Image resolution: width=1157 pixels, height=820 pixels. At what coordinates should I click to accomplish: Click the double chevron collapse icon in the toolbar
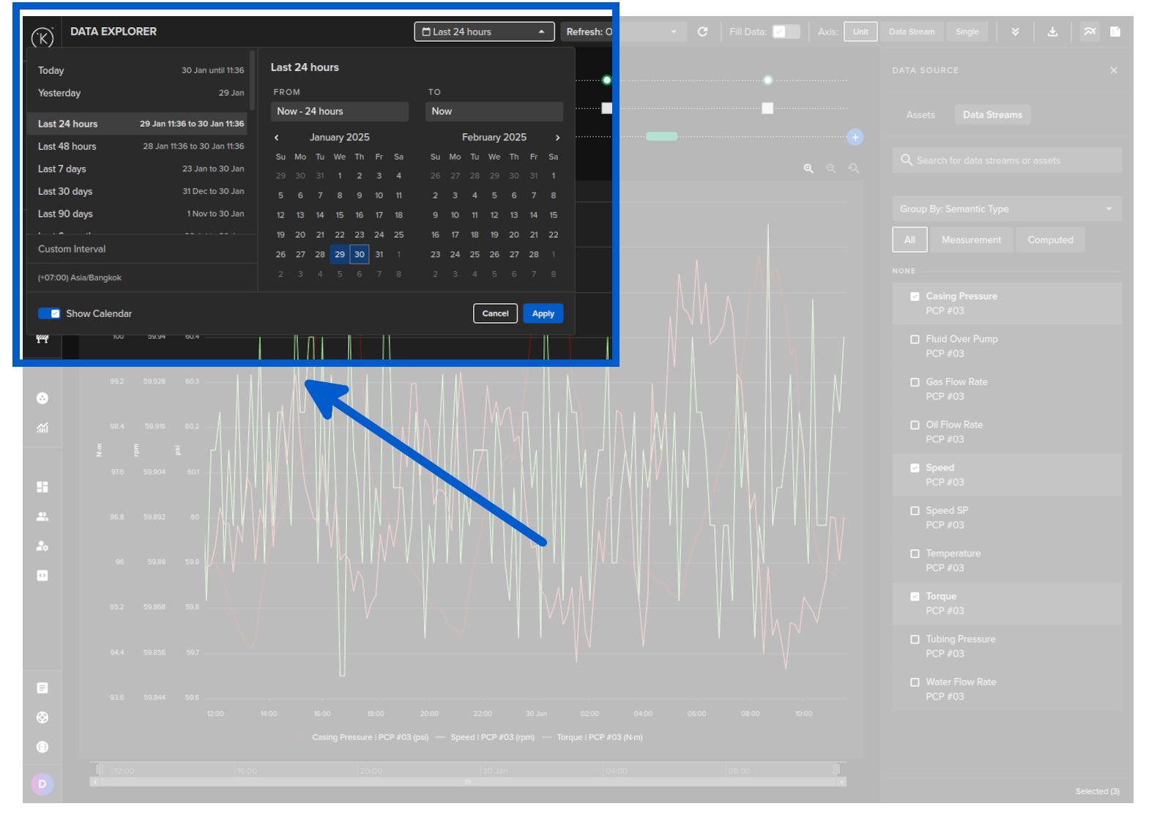tap(1015, 31)
